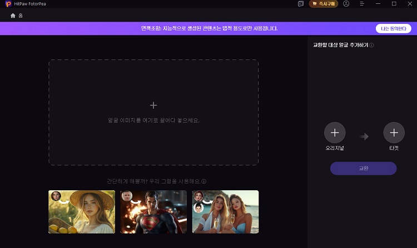417x248 pixels.
Task: Click the 오리지널 label
Action: tap(335, 148)
